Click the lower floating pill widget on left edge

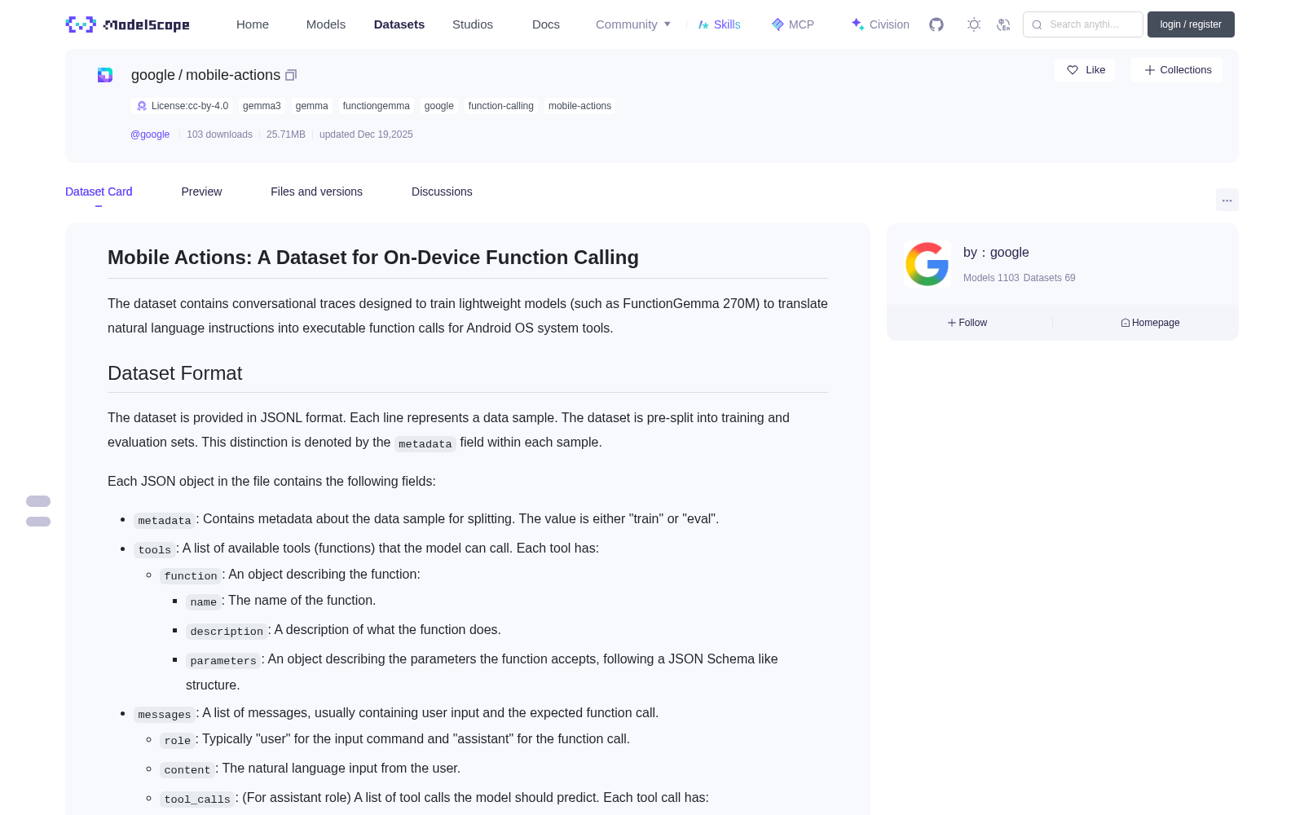[38, 522]
